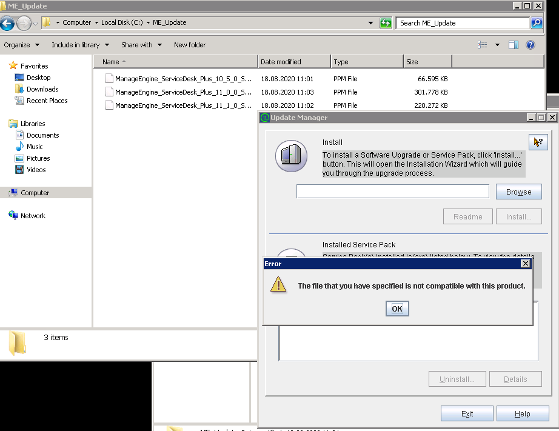Click the Install computer icon in Update Manager

291,156
